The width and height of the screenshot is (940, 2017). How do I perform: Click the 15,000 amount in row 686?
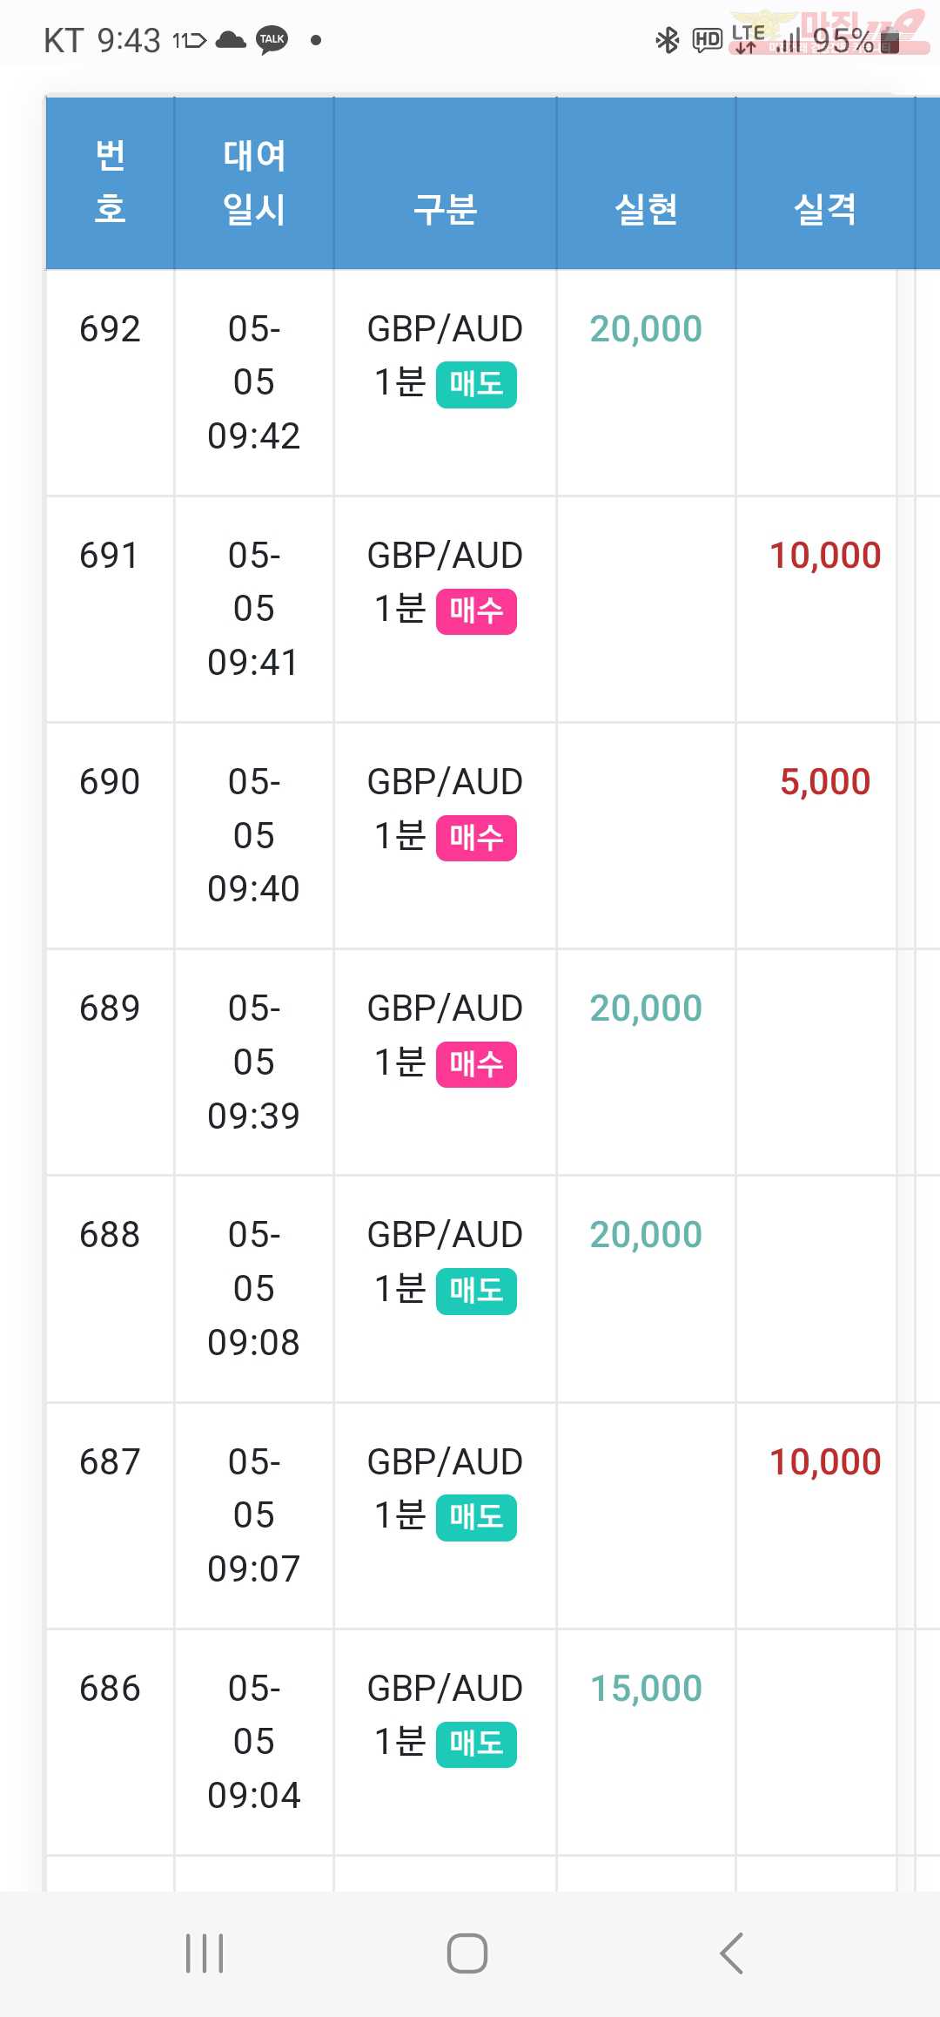pos(646,1689)
